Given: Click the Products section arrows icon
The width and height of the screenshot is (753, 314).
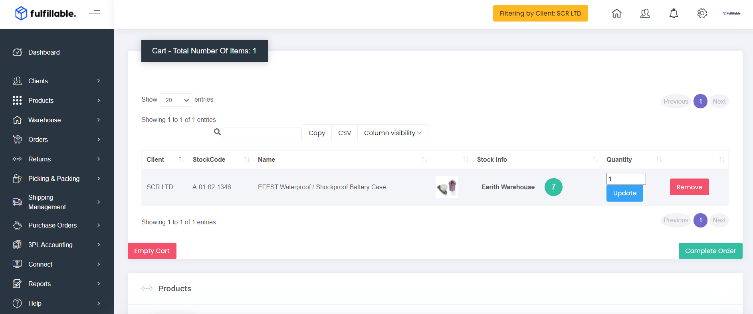Looking at the screenshot, I should coord(147,288).
